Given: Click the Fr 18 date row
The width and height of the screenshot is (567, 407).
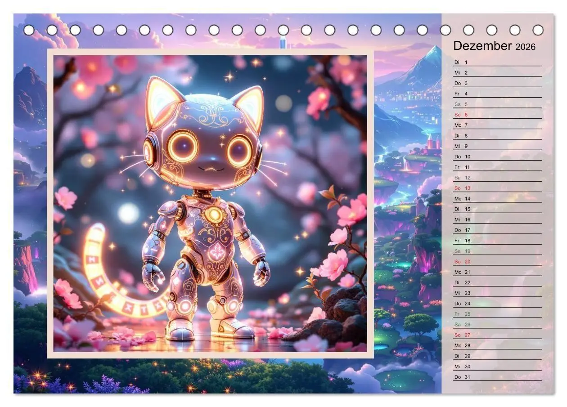Looking at the screenshot, I should [497, 241].
